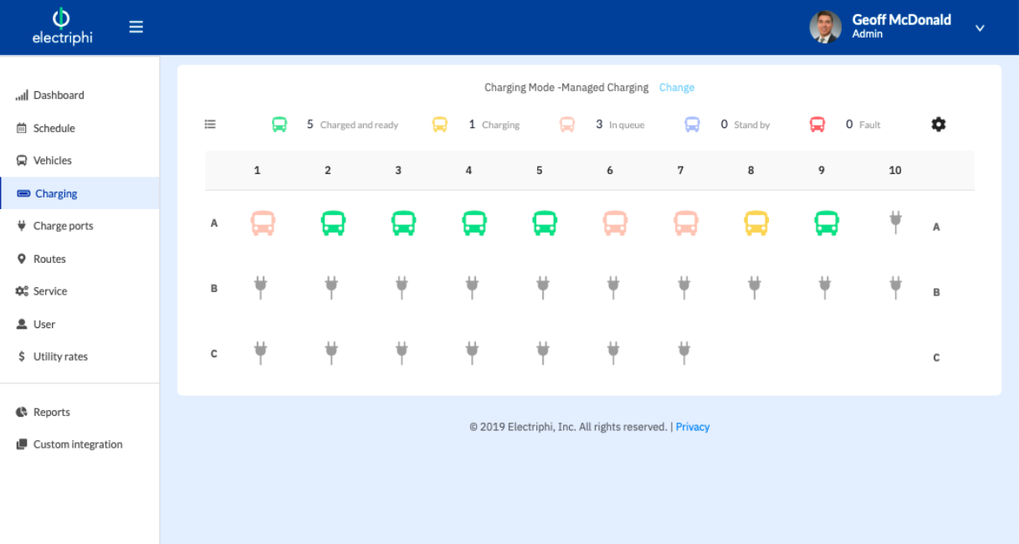Select charged bus at slot A4
Image resolution: width=1019 pixels, height=544 pixels.
pyautogui.click(x=474, y=223)
